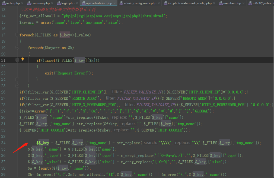Open the admin_config_mark.php tab
The image size is (274, 178).
(140, 3)
